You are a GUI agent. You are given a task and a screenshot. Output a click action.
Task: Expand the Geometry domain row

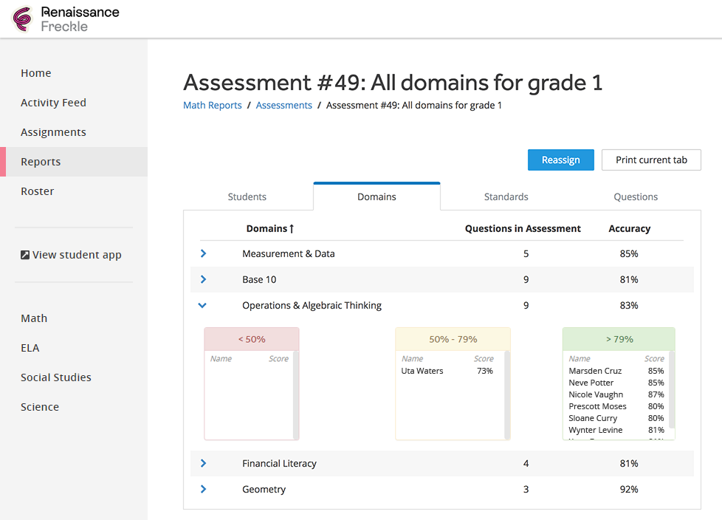[x=203, y=489]
